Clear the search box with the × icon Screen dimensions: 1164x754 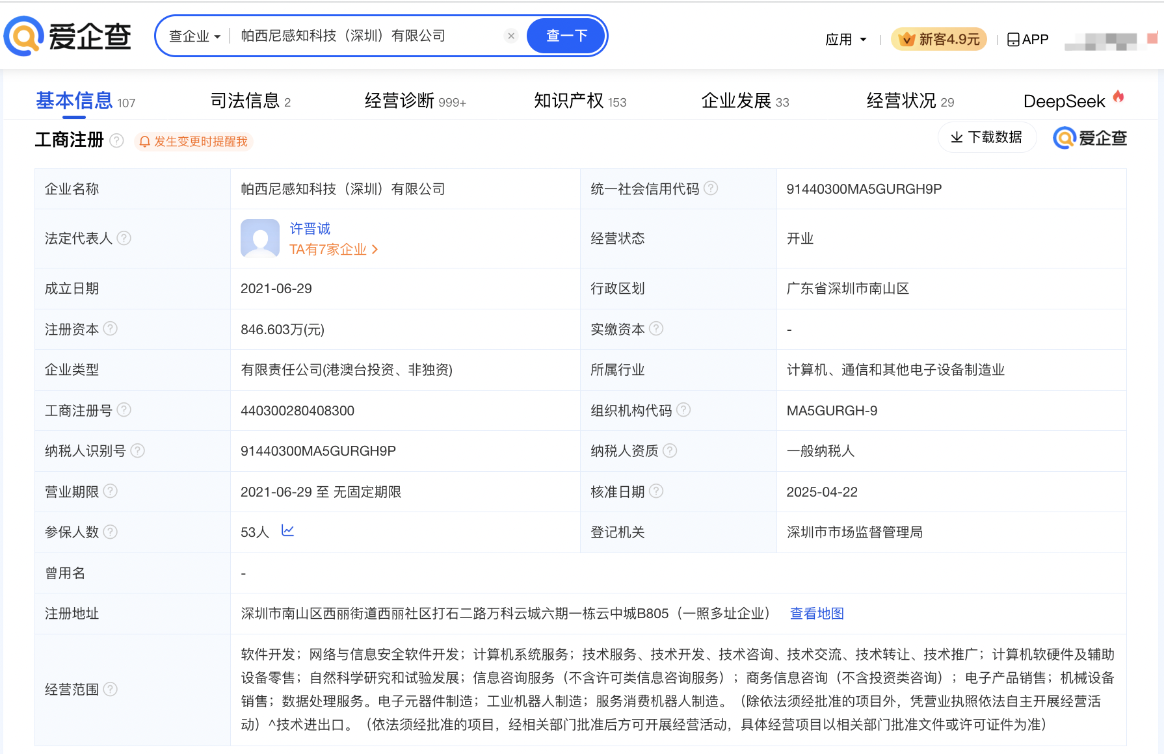pyautogui.click(x=511, y=36)
